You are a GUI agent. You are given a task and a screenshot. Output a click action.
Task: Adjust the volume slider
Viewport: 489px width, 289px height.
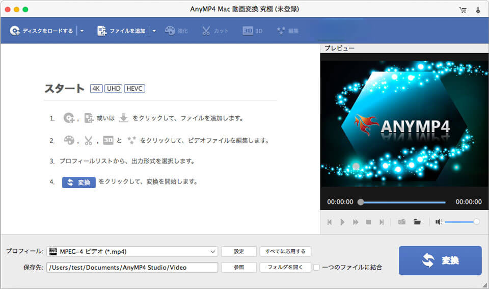(x=462, y=222)
